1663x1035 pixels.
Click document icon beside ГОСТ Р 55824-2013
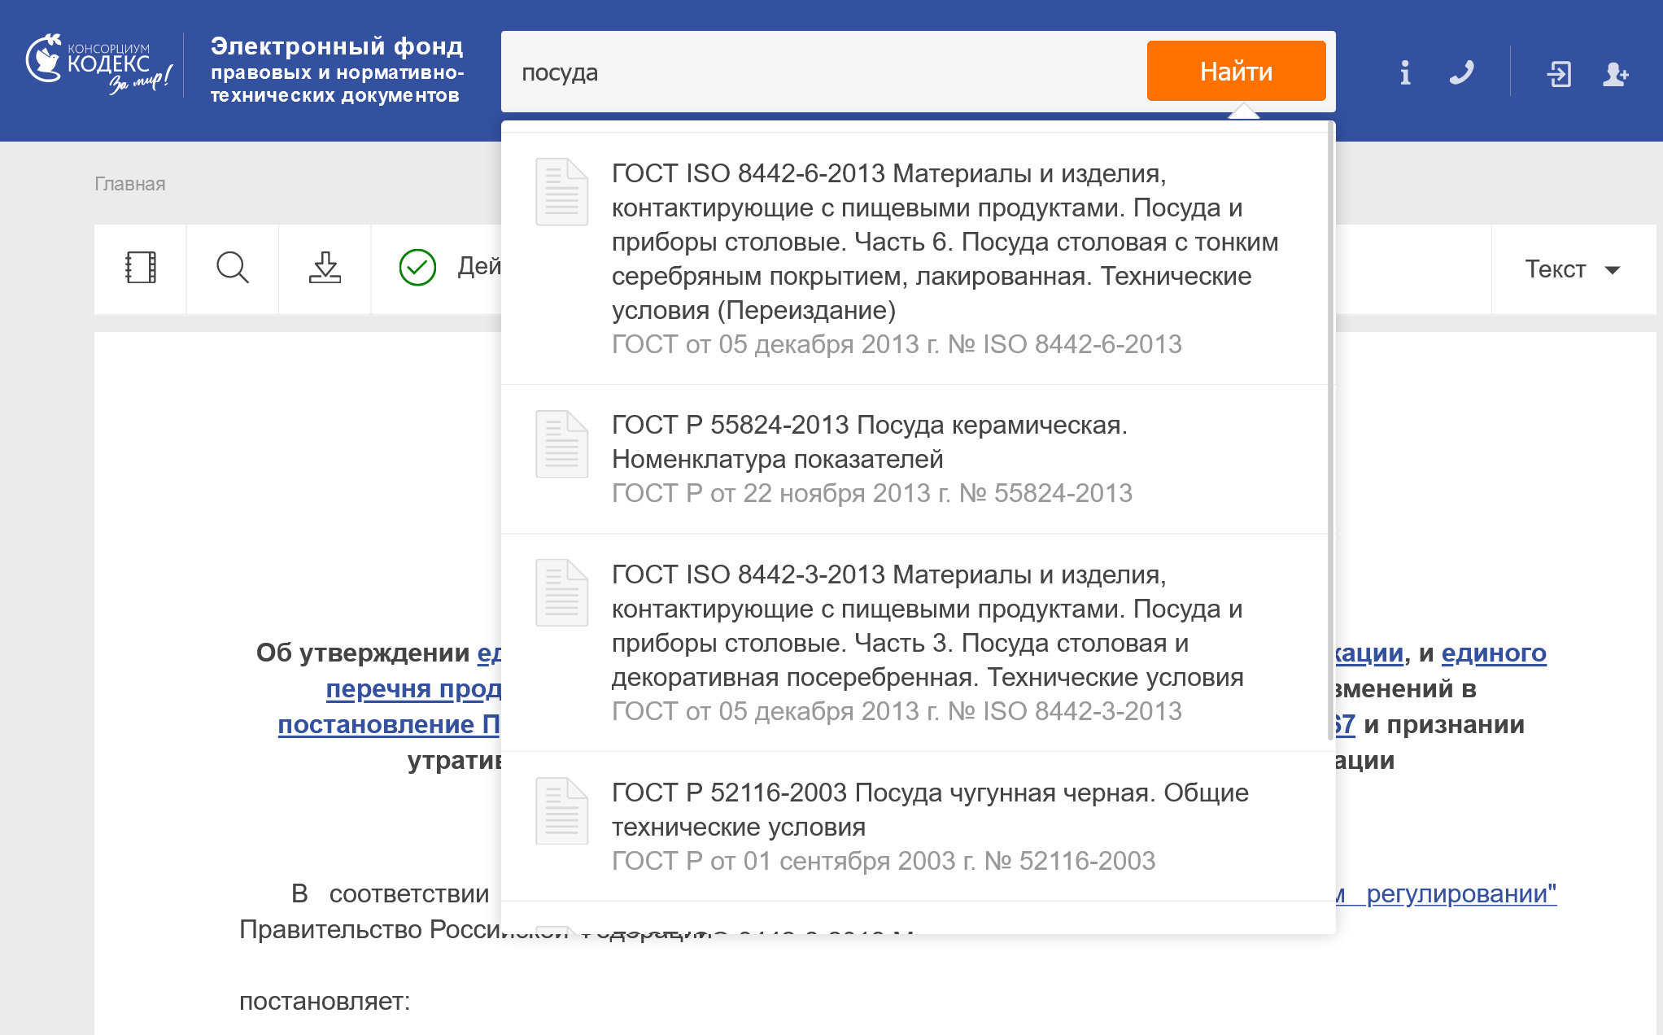(561, 444)
